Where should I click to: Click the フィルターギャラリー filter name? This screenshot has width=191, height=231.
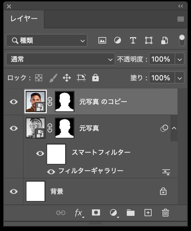(x=91, y=171)
